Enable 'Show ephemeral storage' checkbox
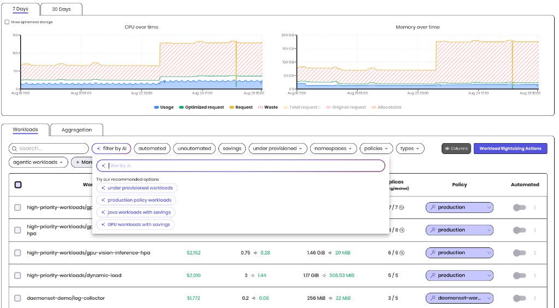This screenshot has height=308, width=559. (x=7, y=22)
